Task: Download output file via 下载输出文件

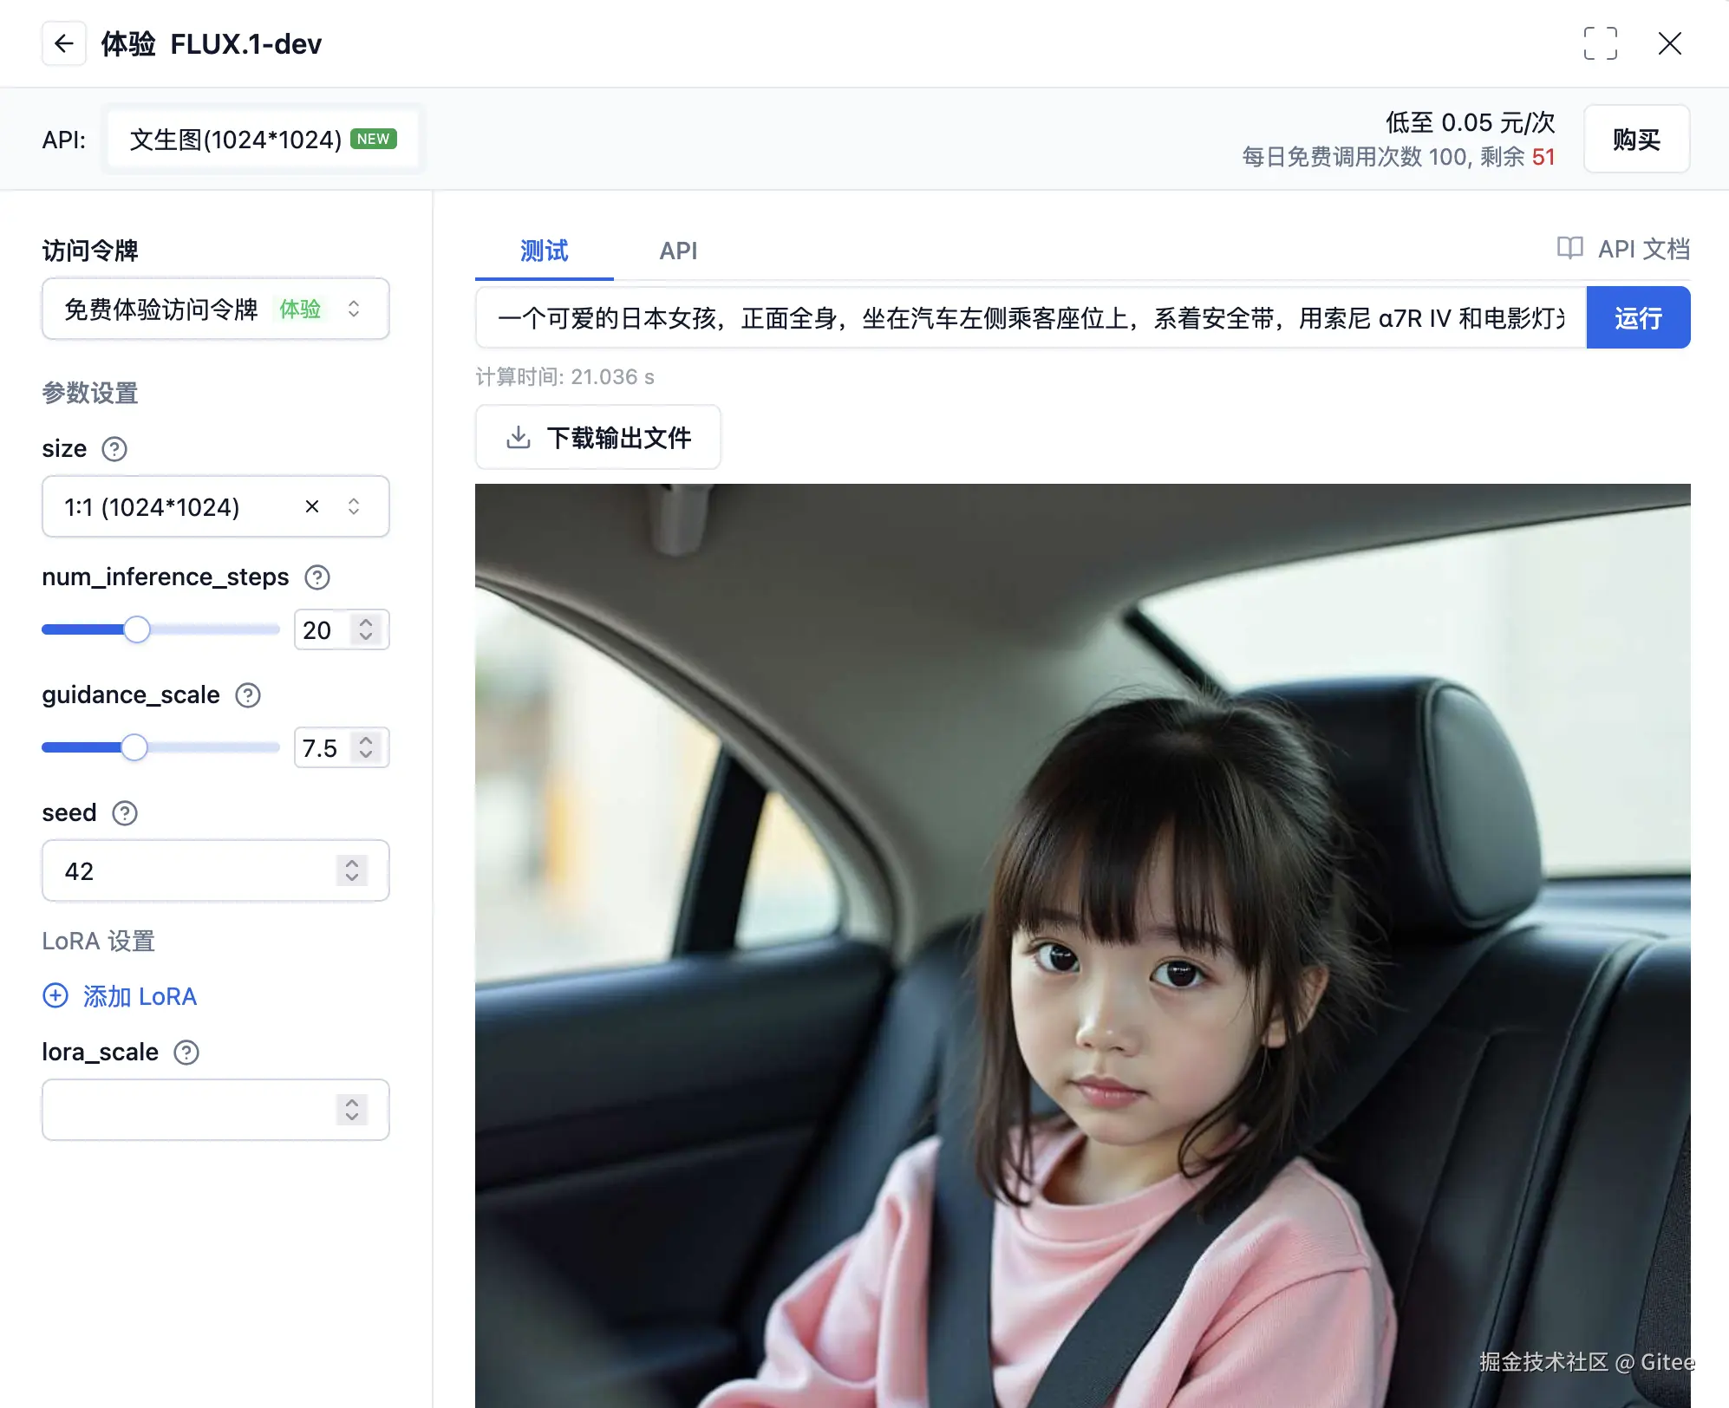Action: click(x=598, y=438)
